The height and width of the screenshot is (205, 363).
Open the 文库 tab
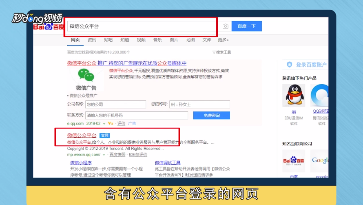207,40
